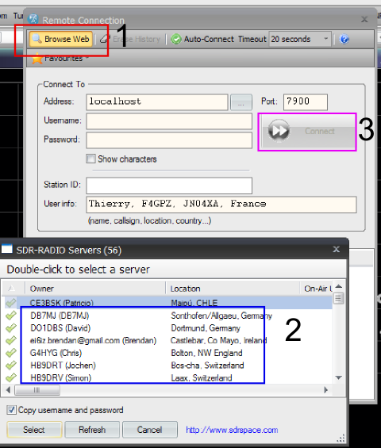Open the www.sdrspace.com link
381x448 pixels.
[x=232, y=430]
